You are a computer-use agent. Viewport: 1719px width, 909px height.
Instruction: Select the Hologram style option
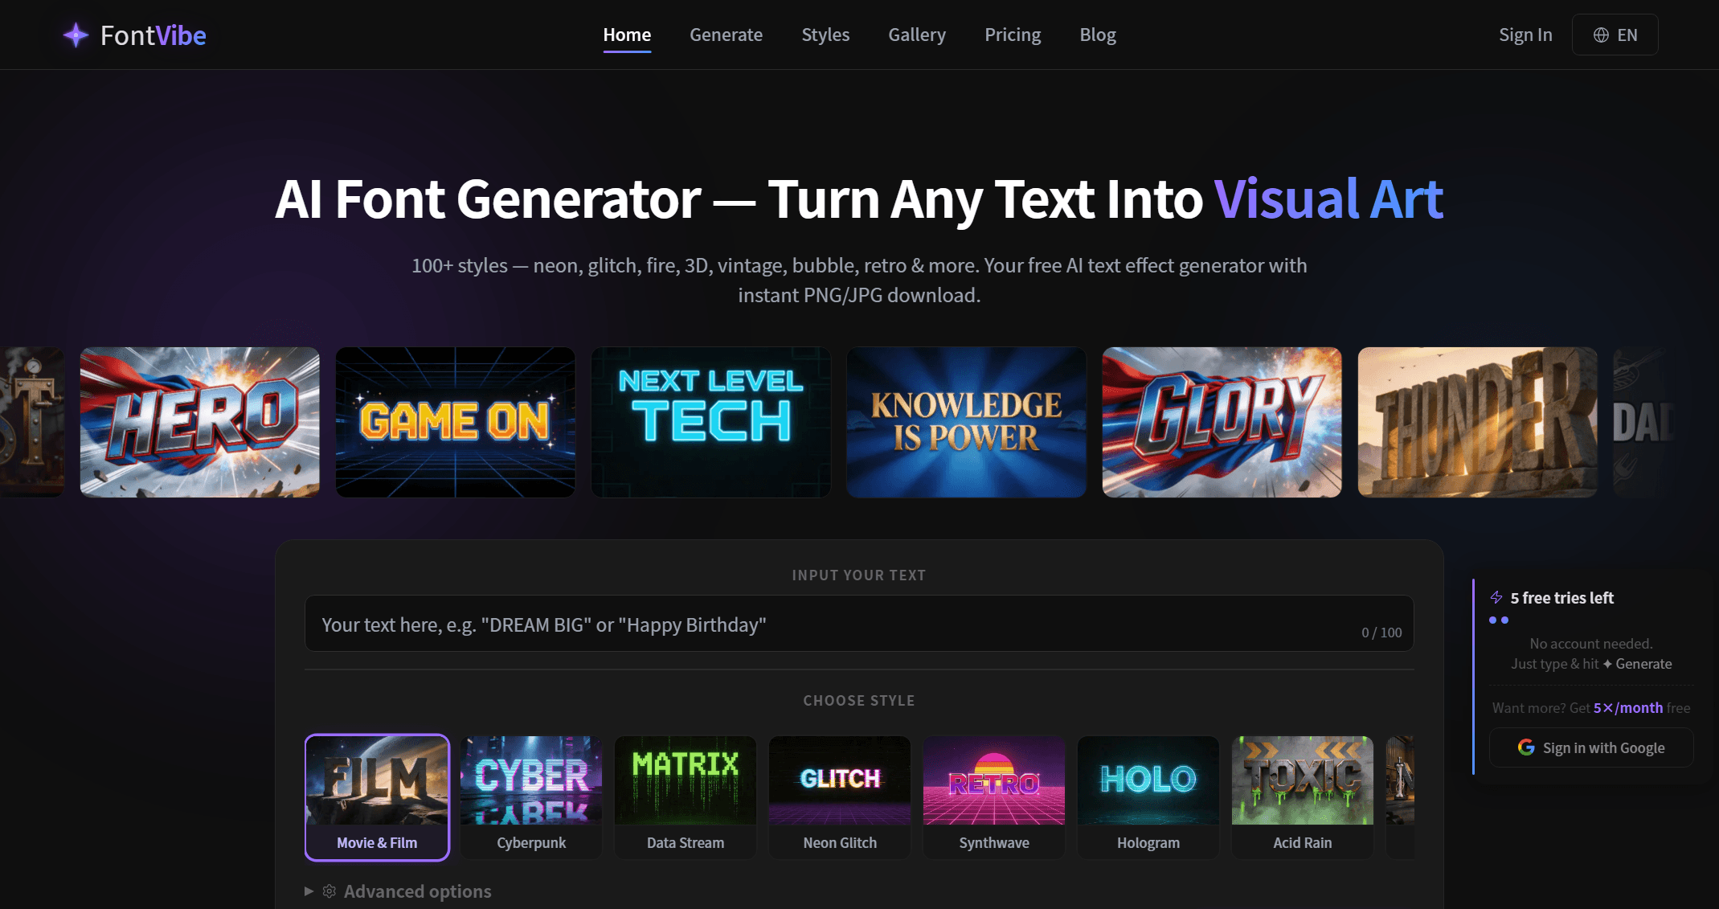(1148, 796)
